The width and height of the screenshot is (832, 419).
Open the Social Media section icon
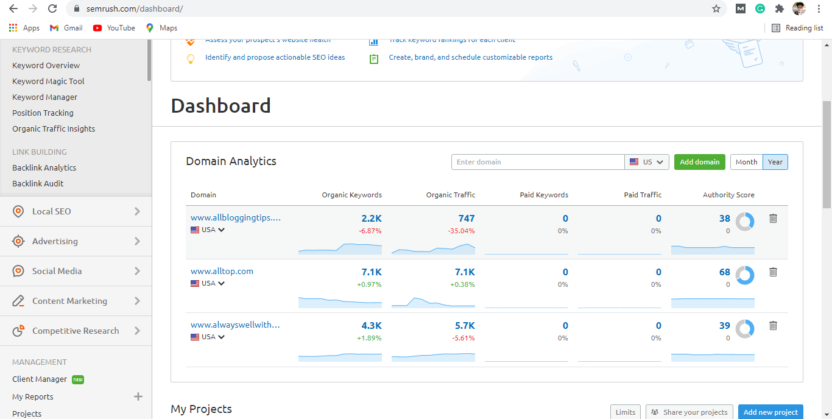click(x=18, y=271)
